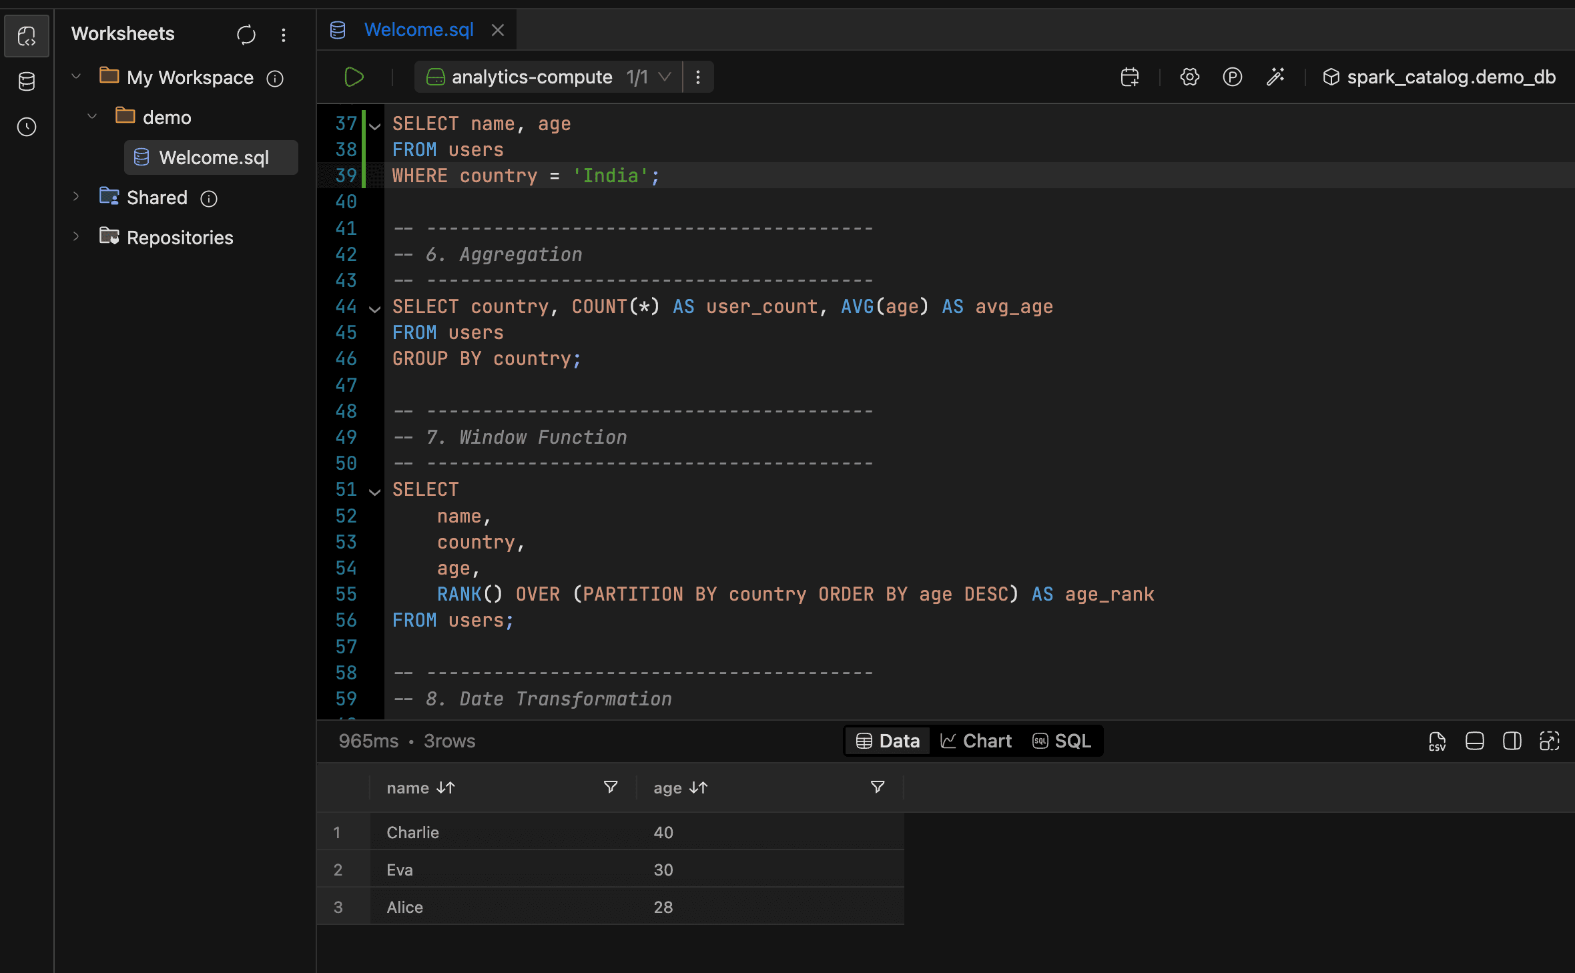Refresh the Worksheets list
Image resolution: width=1575 pixels, height=973 pixels.
pos(246,34)
